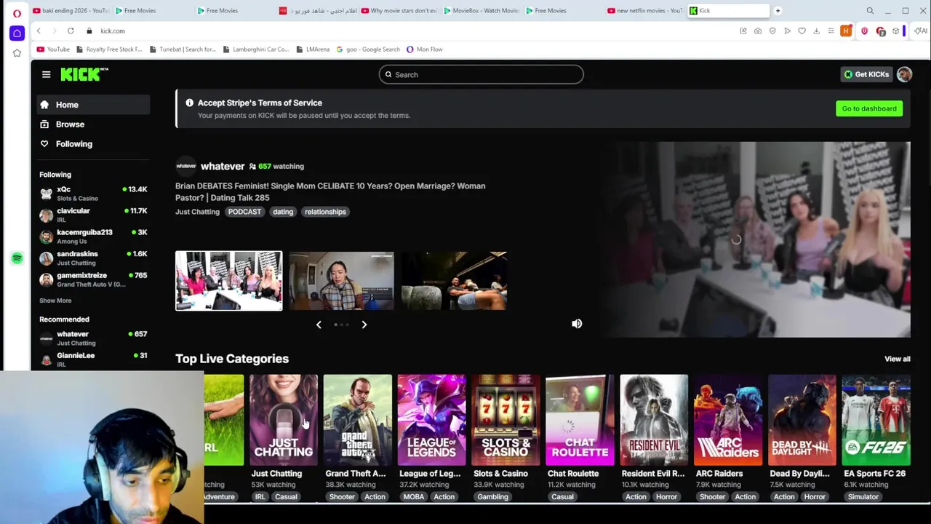This screenshot has width=931, height=524.
Task: Click MOBA tag under League of Legends
Action: tap(414, 497)
